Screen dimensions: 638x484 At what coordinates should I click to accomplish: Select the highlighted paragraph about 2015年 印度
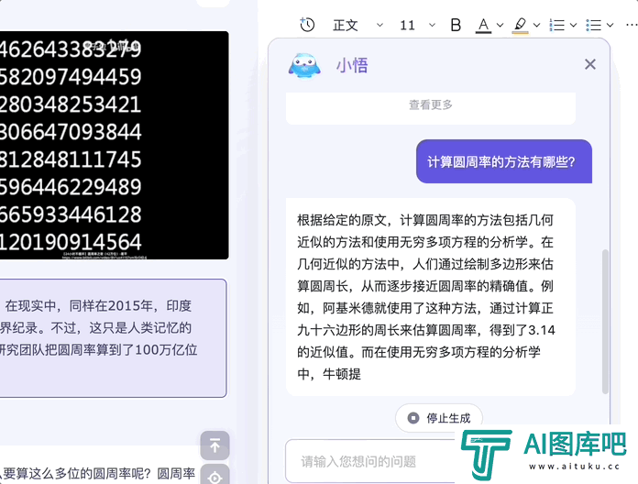(x=113, y=338)
